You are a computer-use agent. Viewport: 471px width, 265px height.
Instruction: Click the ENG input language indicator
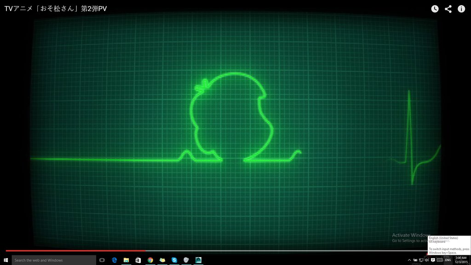[x=448, y=260]
